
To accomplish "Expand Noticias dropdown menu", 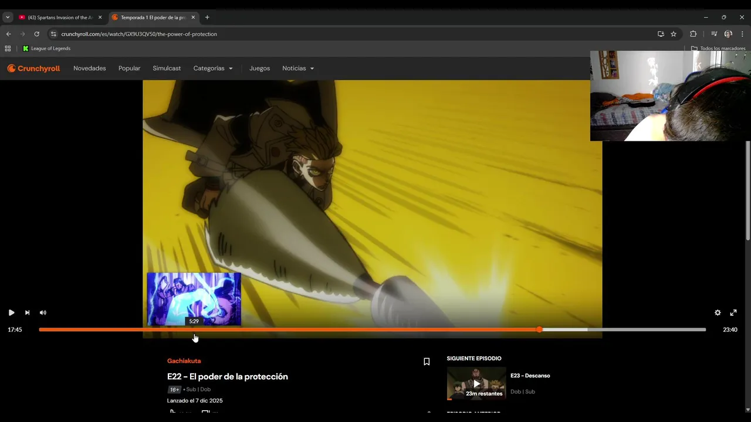I will coord(298,68).
